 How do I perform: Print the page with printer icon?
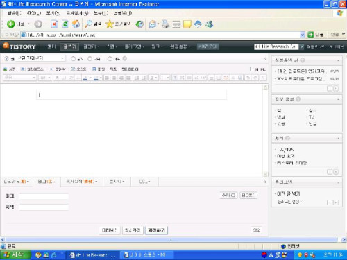pos(165,24)
